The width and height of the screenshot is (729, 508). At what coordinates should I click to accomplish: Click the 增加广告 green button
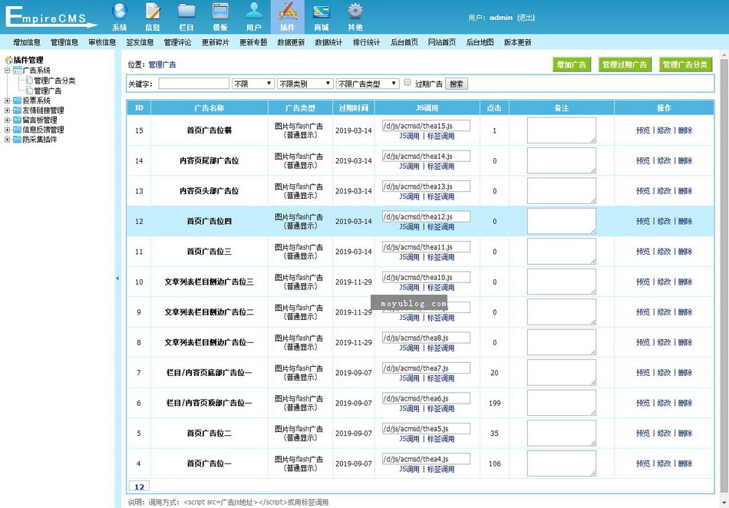tap(572, 64)
